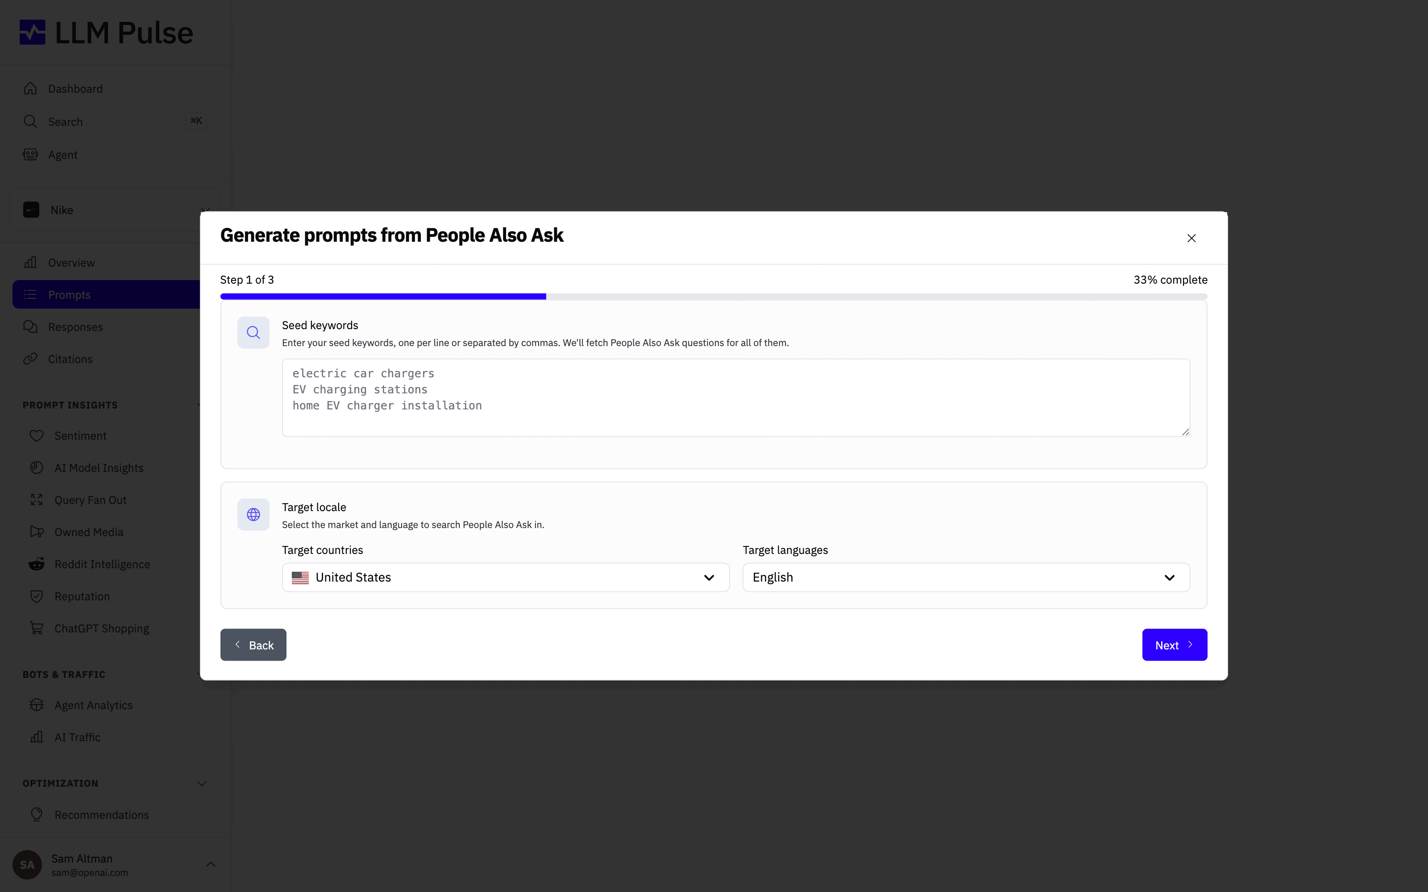Click into the seed keywords textarea
This screenshot has width=1428, height=892.
(x=736, y=398)
